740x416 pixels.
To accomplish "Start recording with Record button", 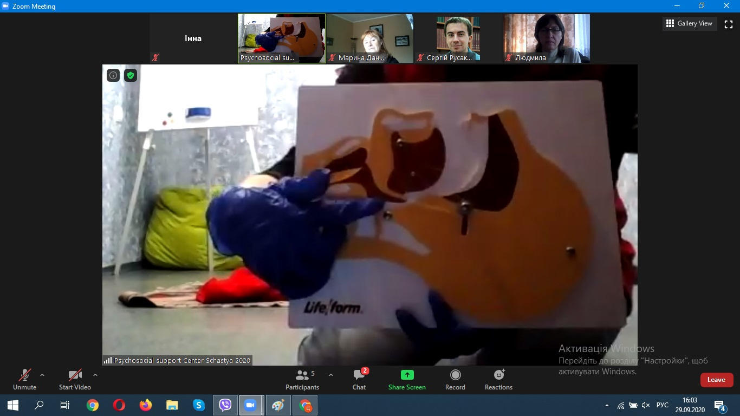I will coord(455,379).
